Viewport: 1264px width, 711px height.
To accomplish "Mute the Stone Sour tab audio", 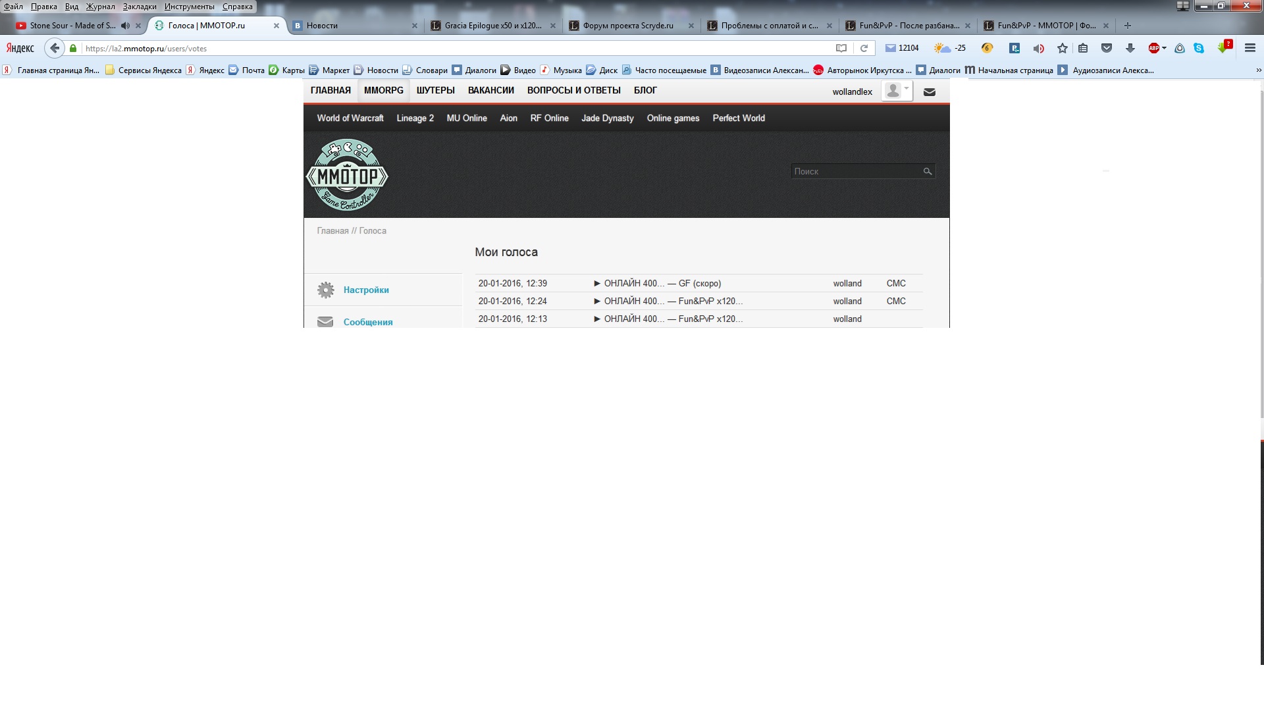I will point(124,26).
